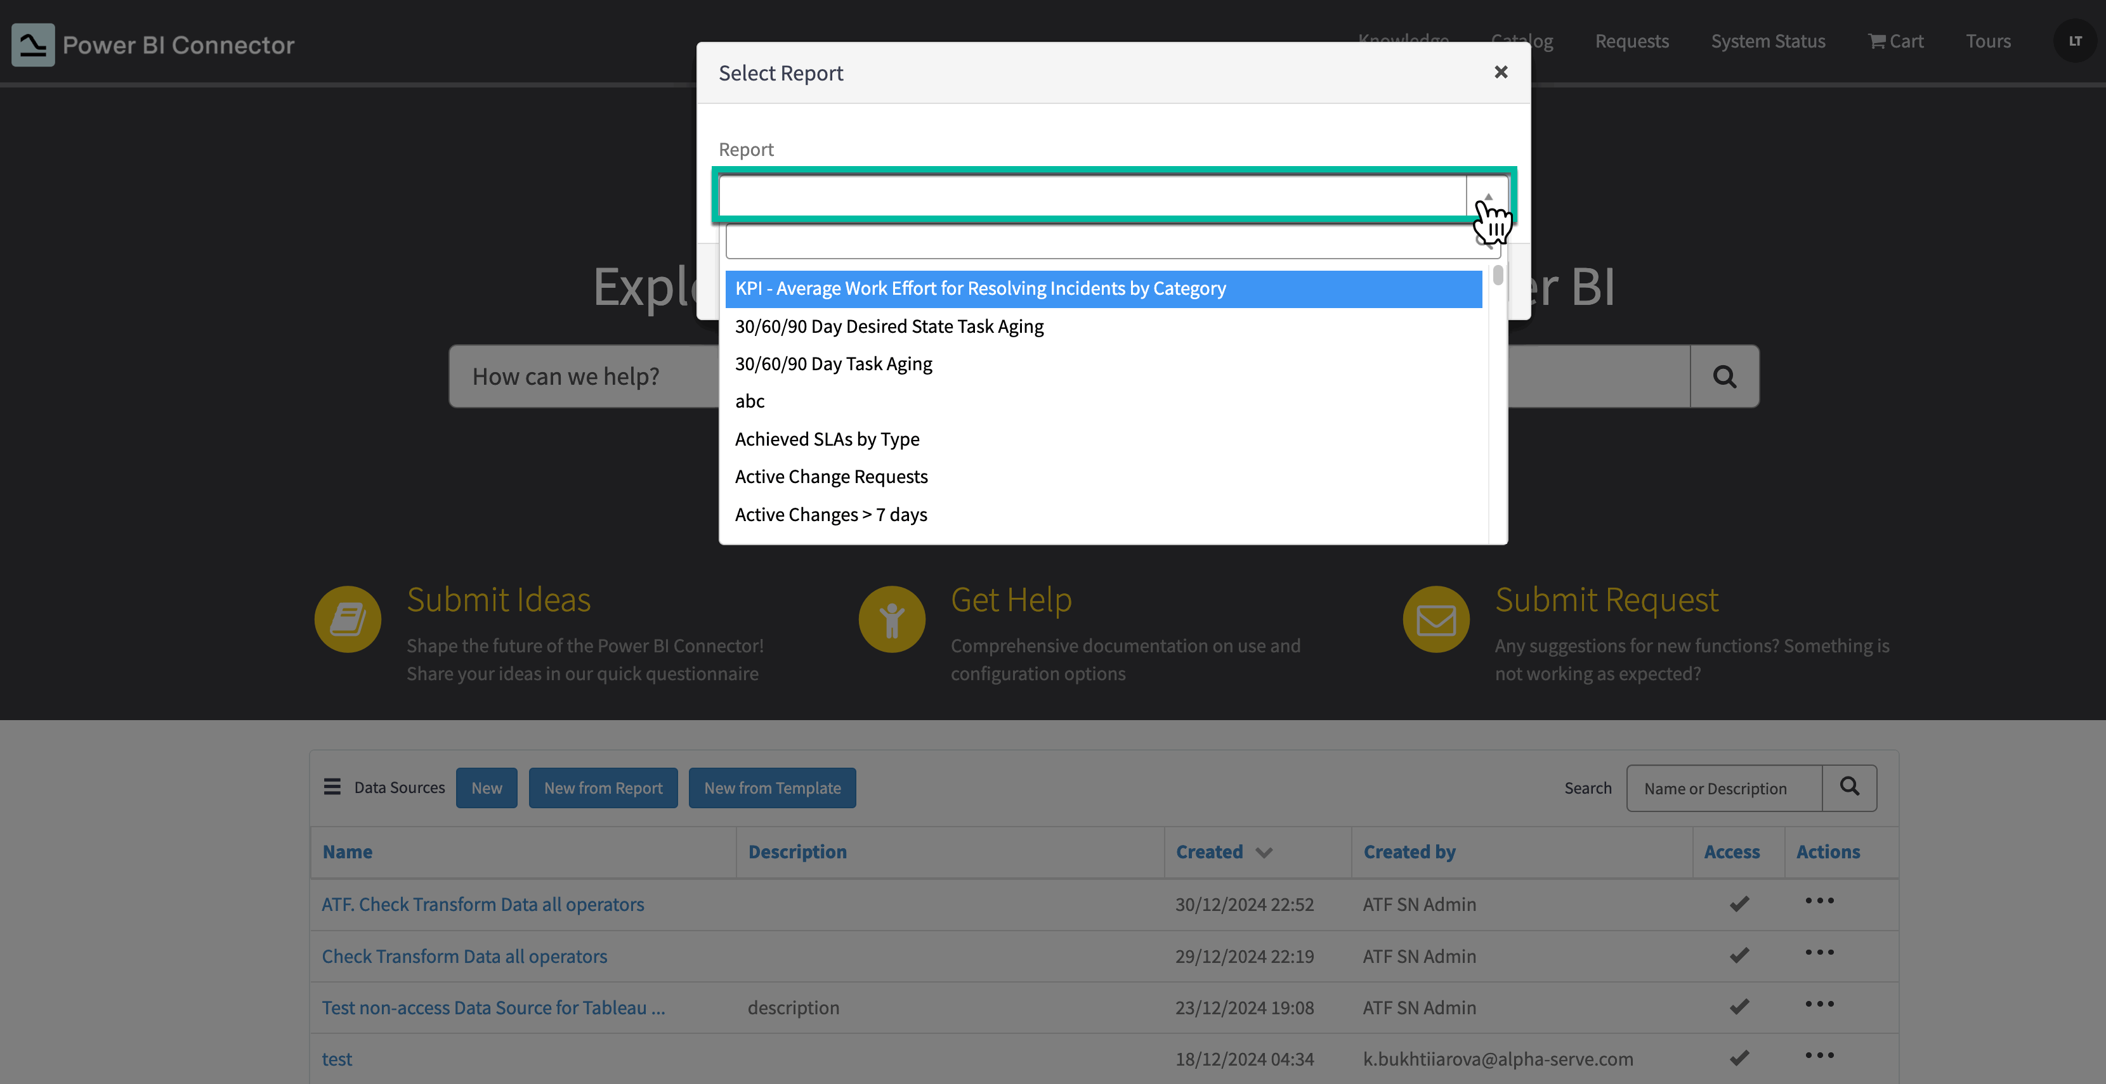The width and height of the screenshot is (2106, 1084).
Task: Click the Submit Request envelope icon
Action: click(1436, 619)
